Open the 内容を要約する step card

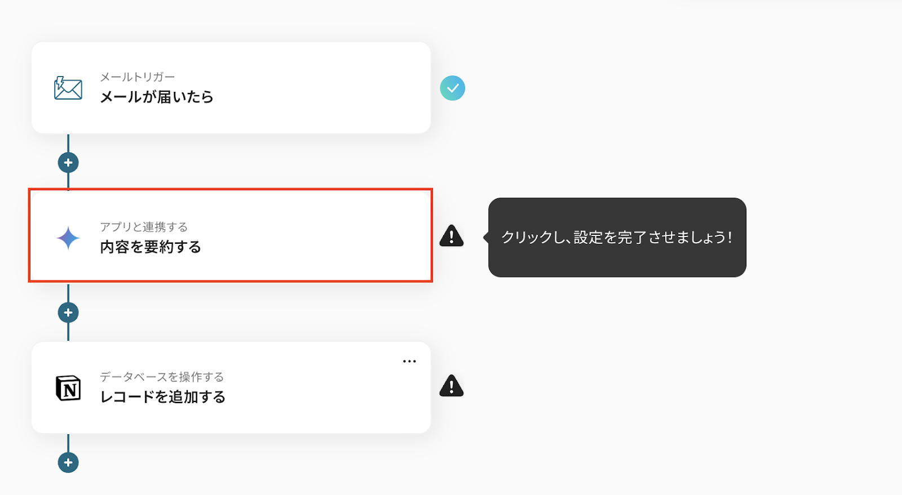(x=231, y=235)
